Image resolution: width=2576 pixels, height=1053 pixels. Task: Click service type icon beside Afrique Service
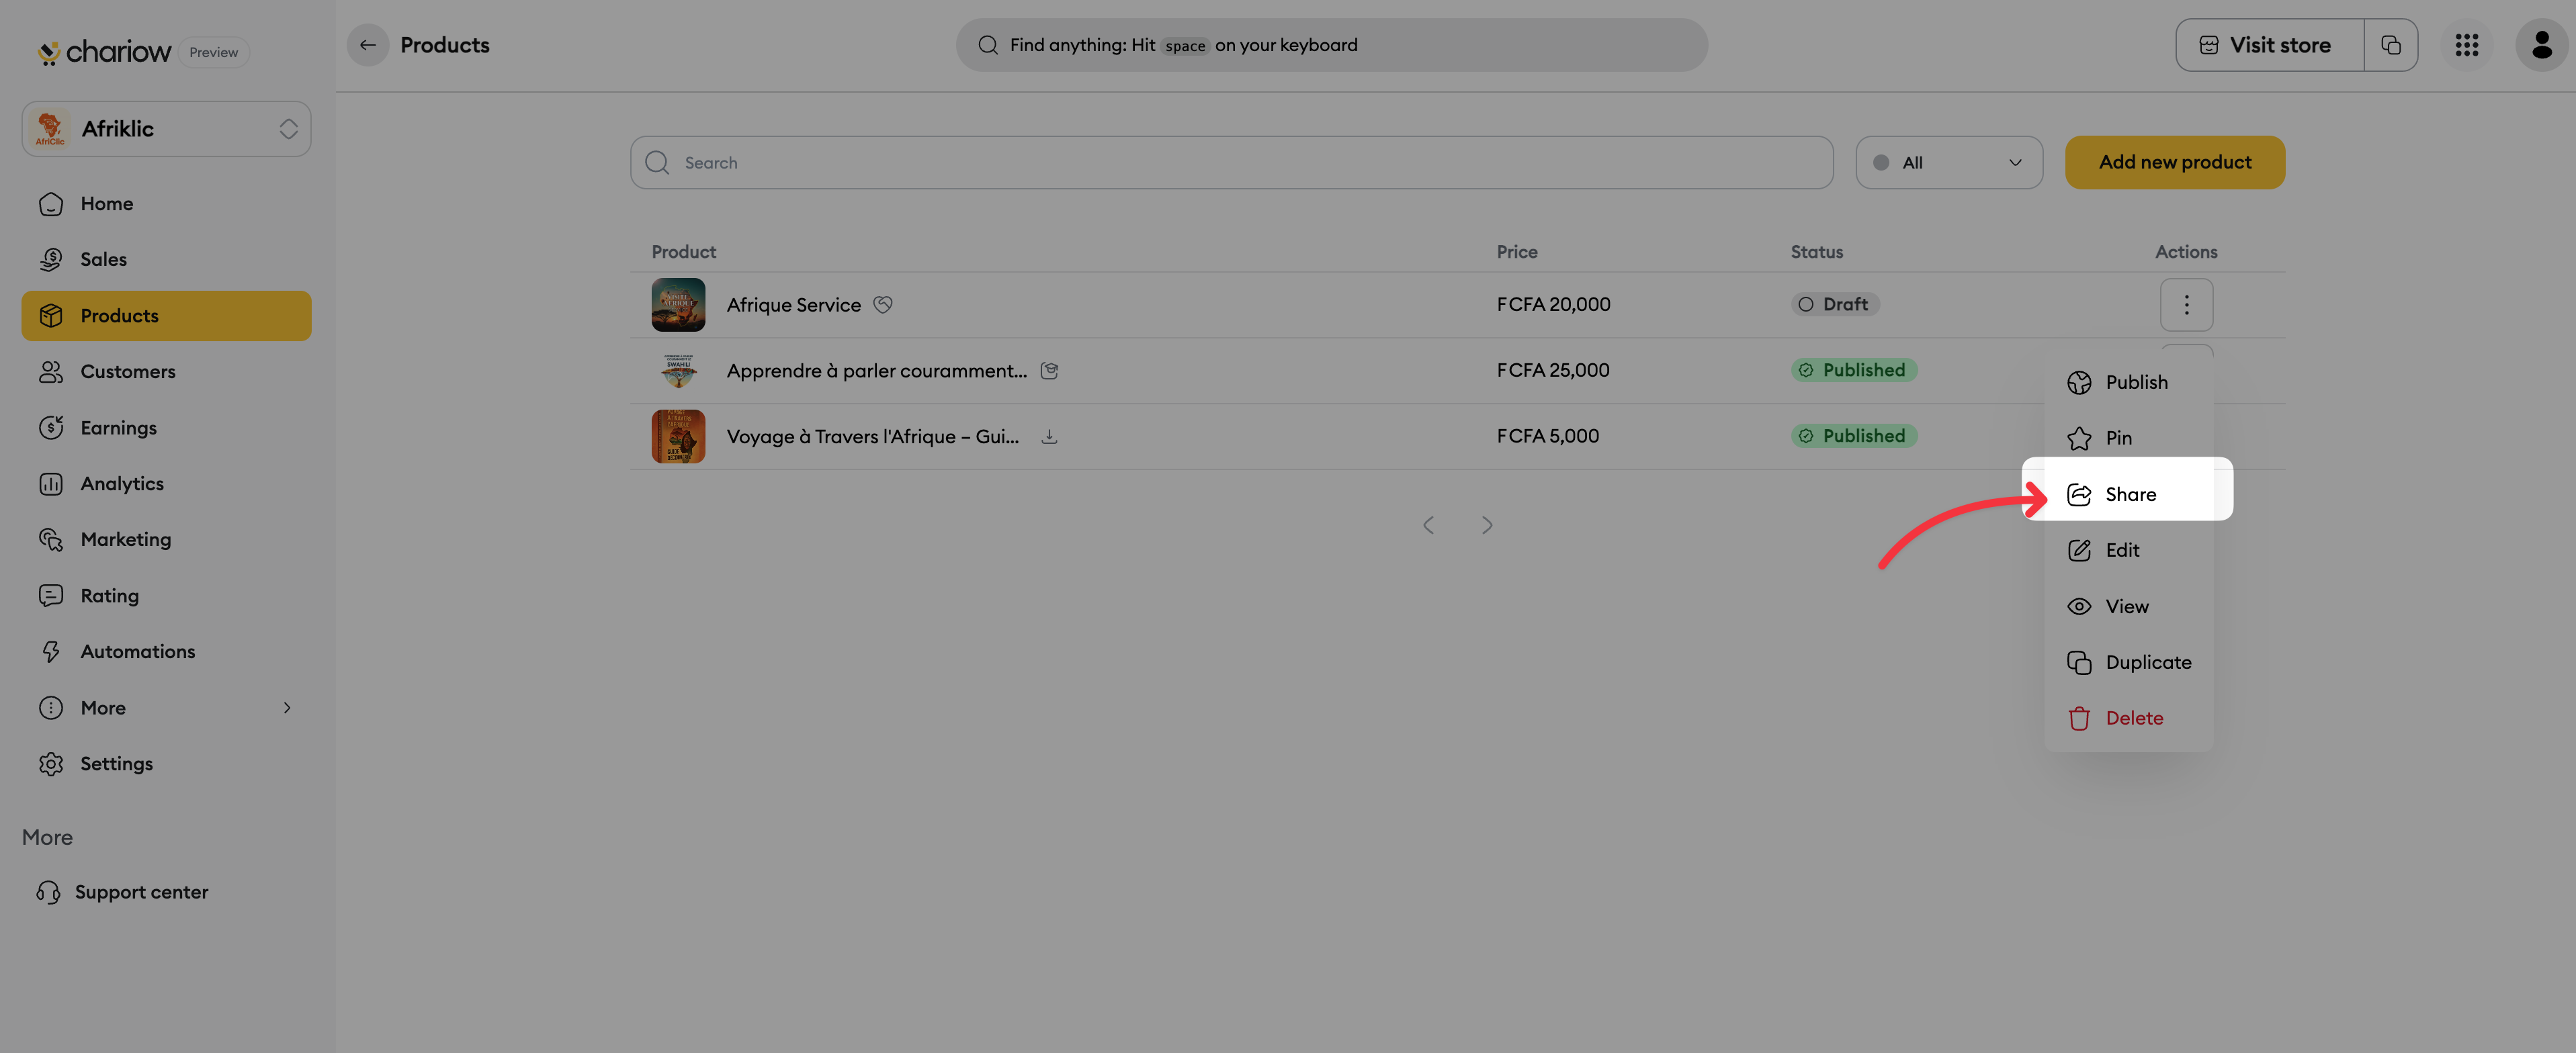[882, 305]
